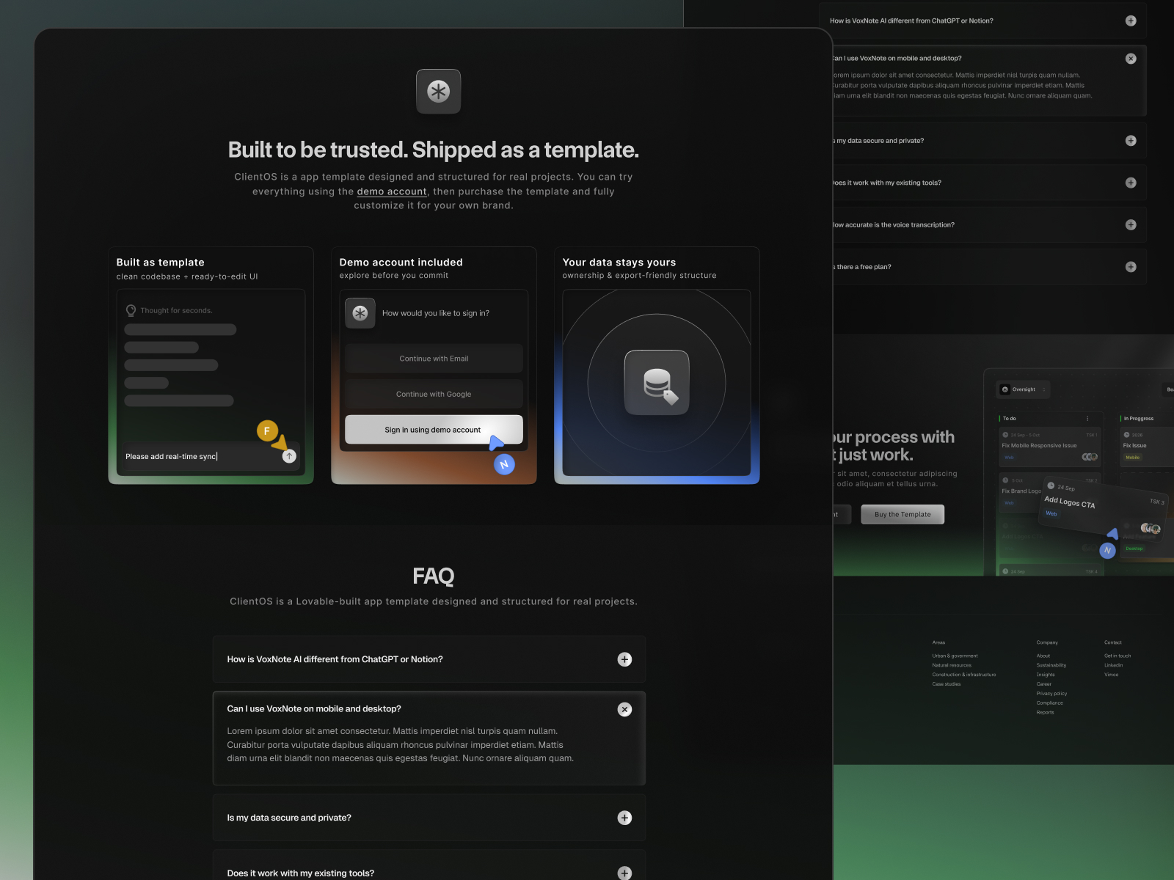Expand the front FAQ ChatGPT or Notion question with plus

tap(624, 659)
